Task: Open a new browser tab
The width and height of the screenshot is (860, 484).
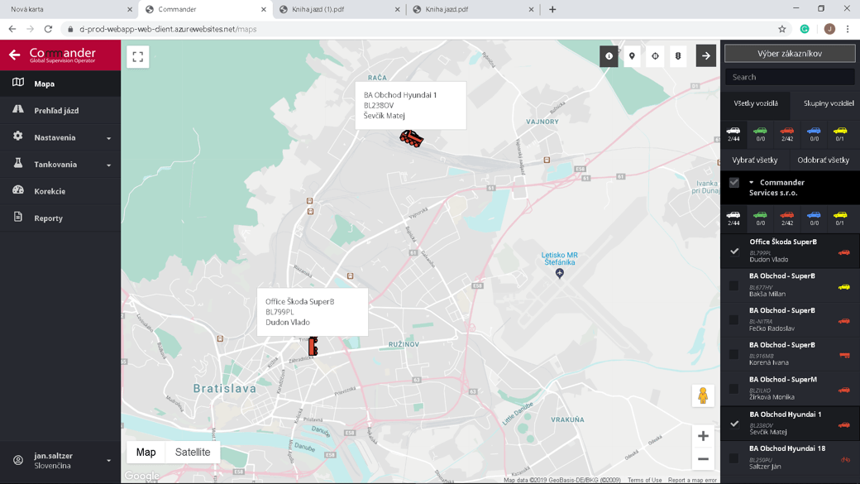Action: (552, 9)
